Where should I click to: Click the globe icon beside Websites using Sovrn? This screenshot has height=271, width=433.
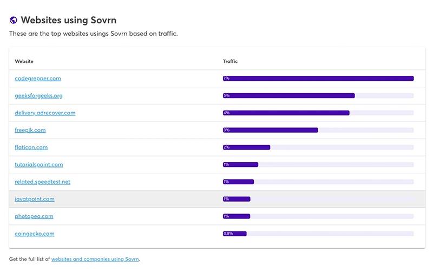13,20
